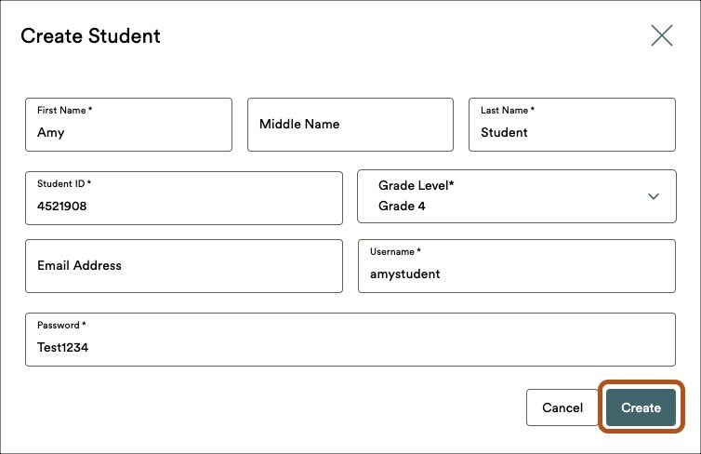This screenshot has height=454, width=701.
Task: Expand the Grade Level chevron arrow
Action: 654,196
